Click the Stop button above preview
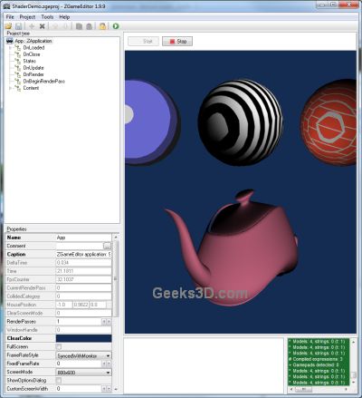 pos(177,42)
